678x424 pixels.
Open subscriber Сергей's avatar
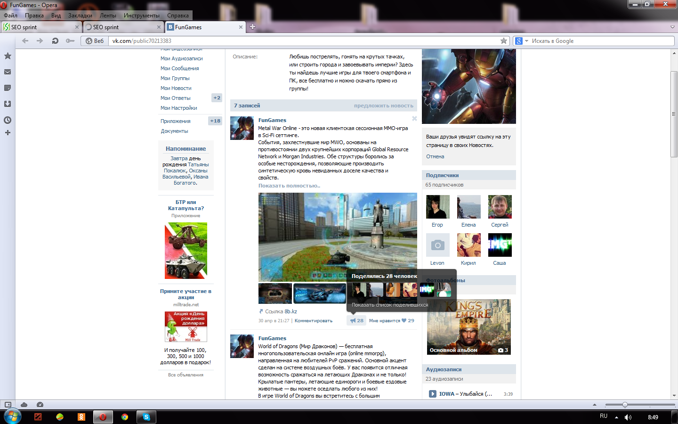pos(500,207)
